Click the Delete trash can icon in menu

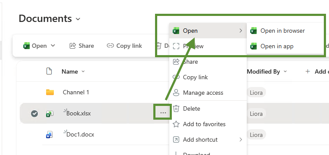[176, 108]
